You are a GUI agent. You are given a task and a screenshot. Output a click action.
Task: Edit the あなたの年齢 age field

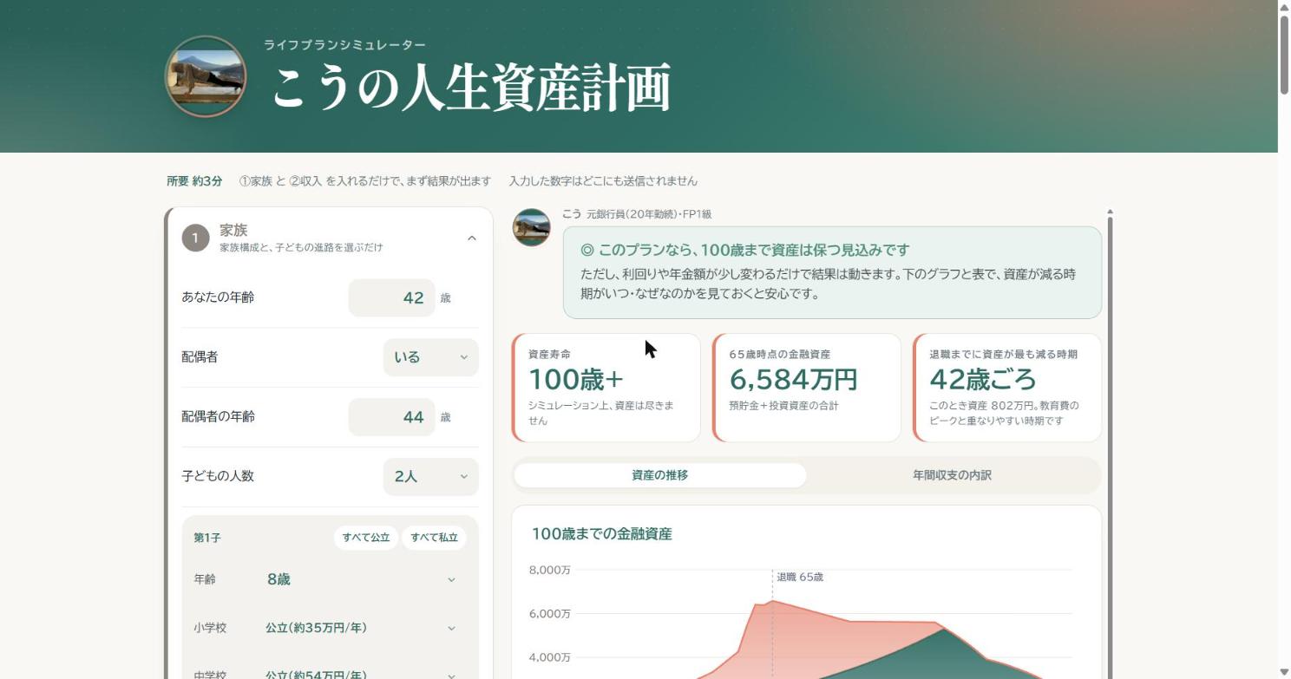391,297
